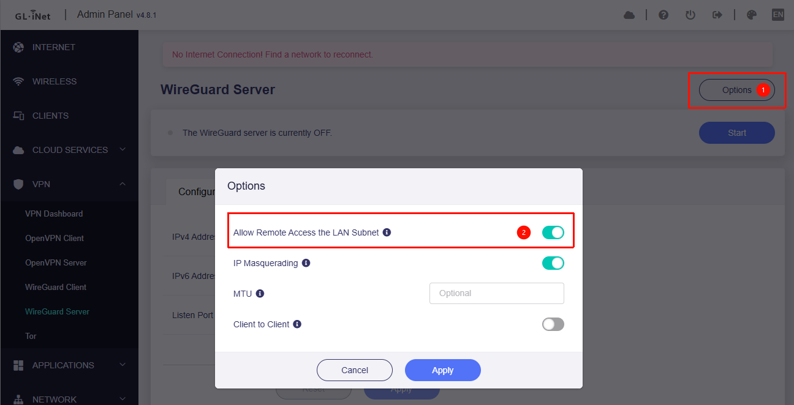
Task: Click info icon beside IP Masquerading
Action: [306, 263]
